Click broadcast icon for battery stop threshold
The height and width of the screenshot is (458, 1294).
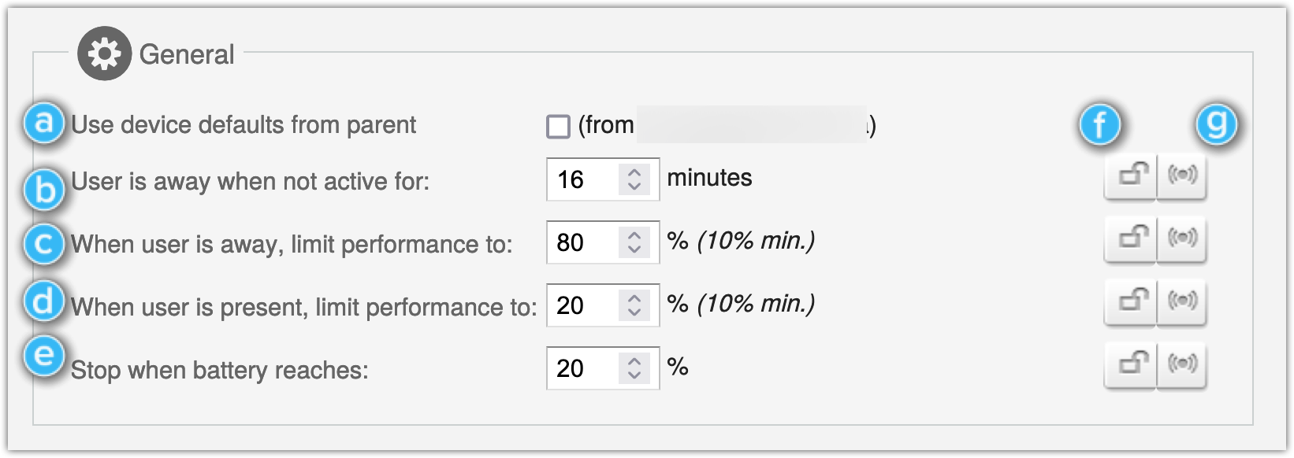click(x=1181, y=364)
